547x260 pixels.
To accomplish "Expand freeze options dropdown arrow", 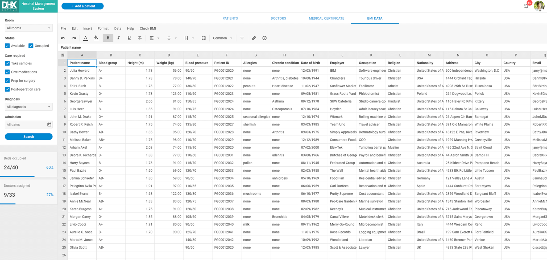I will (193, 38).
